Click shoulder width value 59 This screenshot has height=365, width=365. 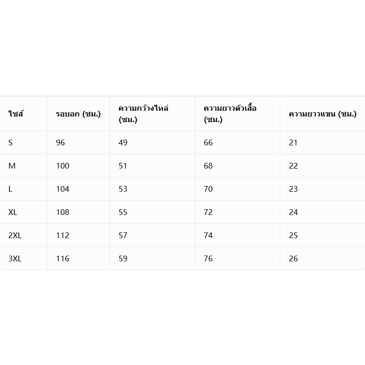click(123, 258)
